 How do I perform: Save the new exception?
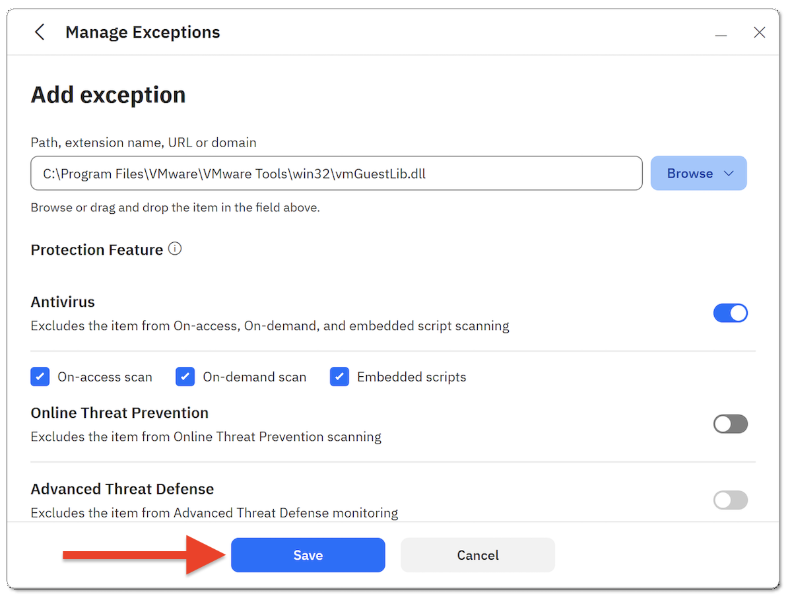[308, 554]
